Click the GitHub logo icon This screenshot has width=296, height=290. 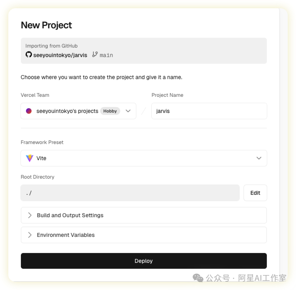28,55
